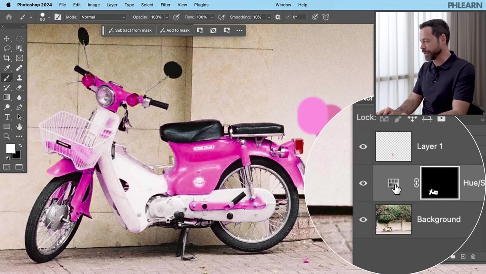Open the Window menu

283,5
